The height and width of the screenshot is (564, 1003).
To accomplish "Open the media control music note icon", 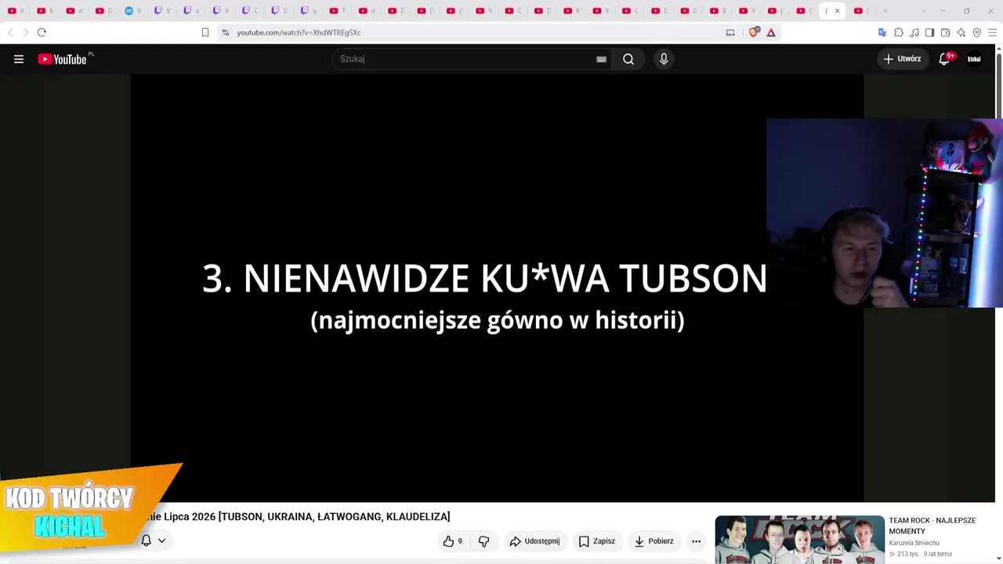I will tap(914, 32).
